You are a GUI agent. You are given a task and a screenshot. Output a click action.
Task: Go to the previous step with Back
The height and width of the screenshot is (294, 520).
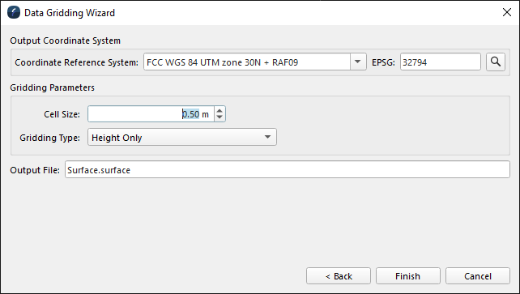click(x=339, y=275)
